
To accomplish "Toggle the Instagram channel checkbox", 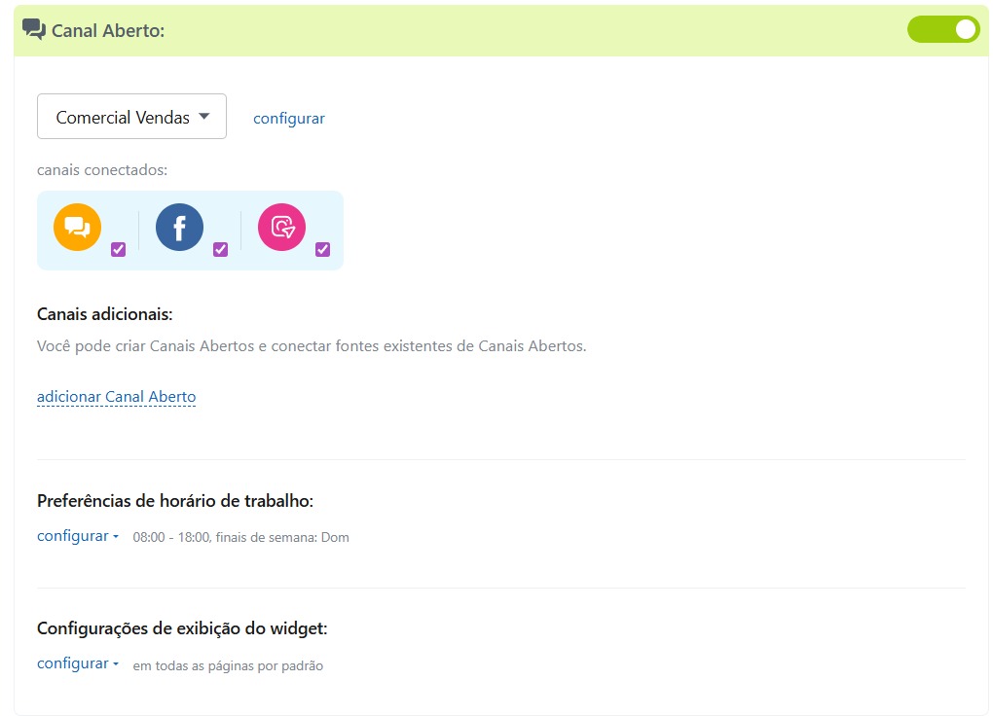I will [322, 249].
